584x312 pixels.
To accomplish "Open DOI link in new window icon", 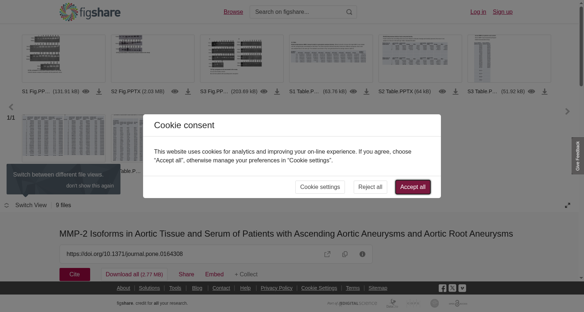I will (x=327, y=254).
